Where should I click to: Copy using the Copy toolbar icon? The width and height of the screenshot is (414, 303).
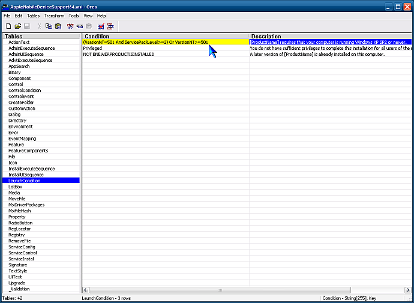point(49,26)
